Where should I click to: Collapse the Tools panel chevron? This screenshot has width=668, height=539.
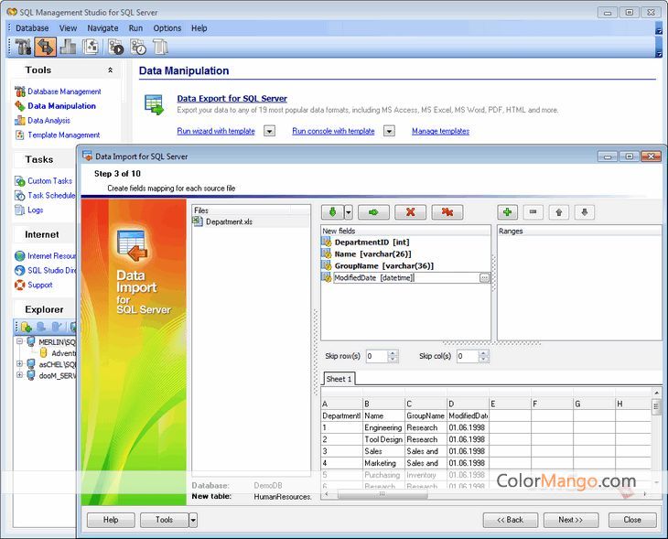tap(111, 70)
